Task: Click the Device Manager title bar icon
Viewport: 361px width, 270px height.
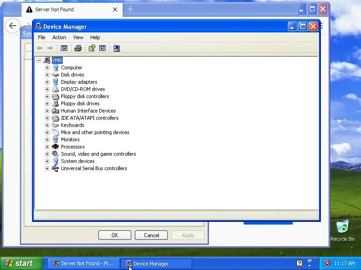Action: pos(38,27)
